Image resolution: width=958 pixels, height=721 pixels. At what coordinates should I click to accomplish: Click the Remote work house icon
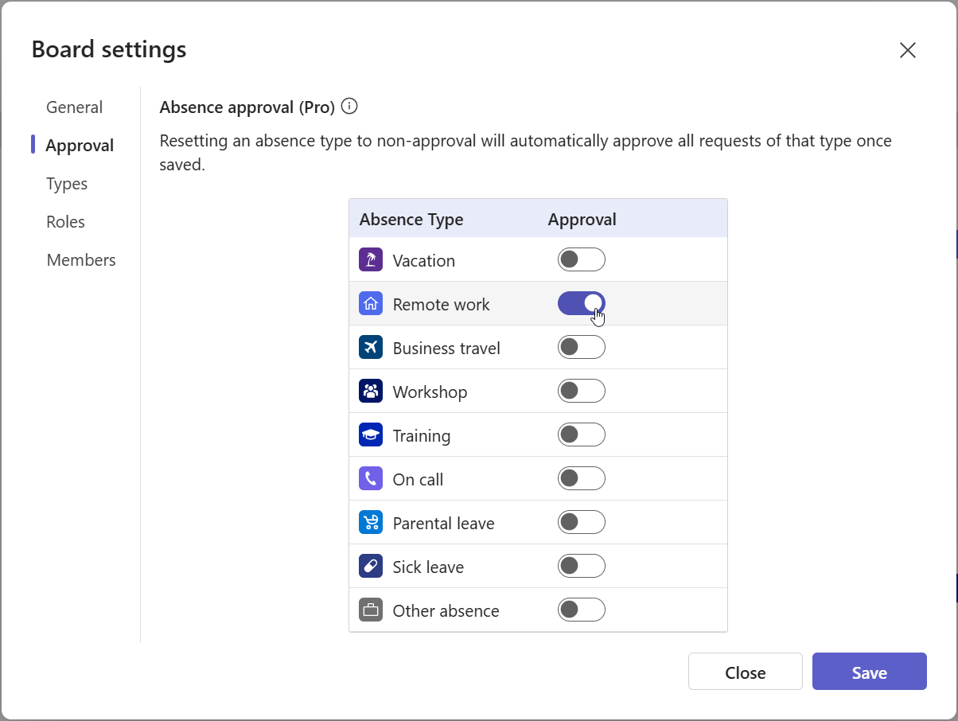[371, 304]
